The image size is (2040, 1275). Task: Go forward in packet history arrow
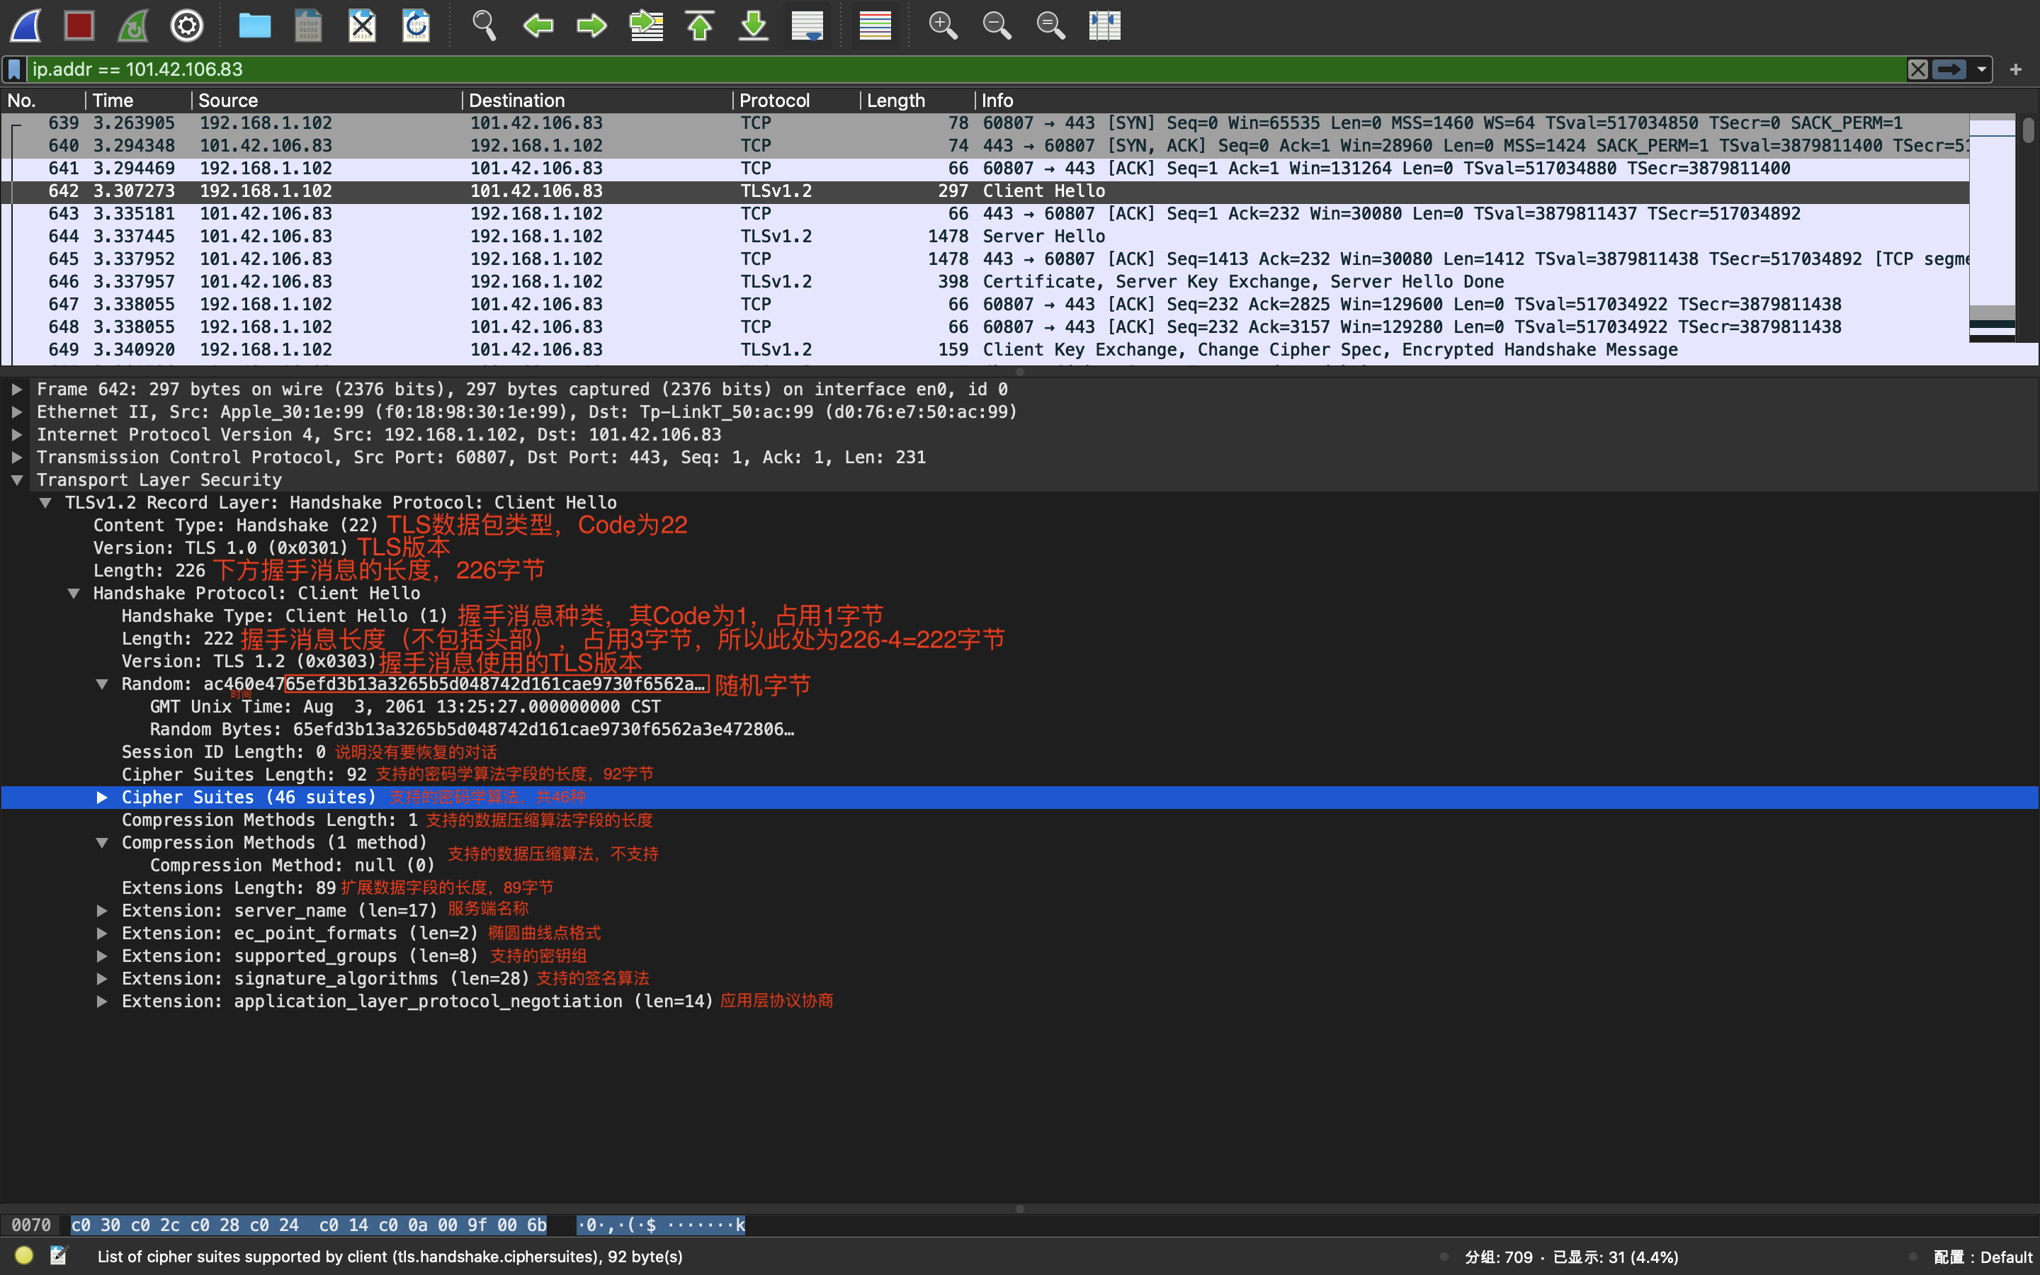591,25
